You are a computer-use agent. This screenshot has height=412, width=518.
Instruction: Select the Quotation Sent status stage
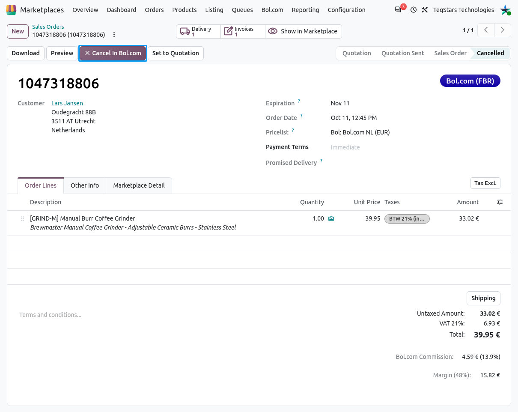pos(403,53)
